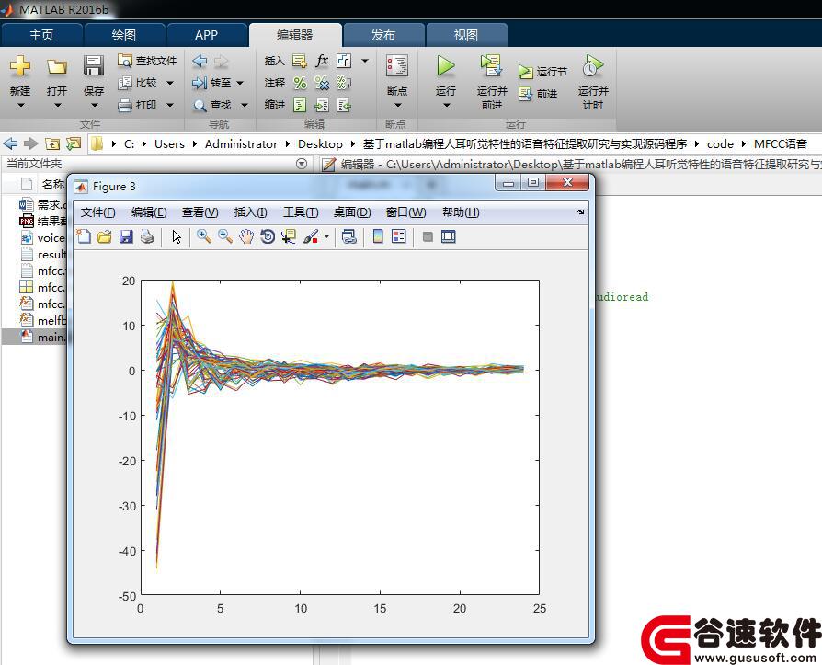Click the New Figure icon in Figure 3
The width and height of the screenshot is (822, 665).
click(x=84, y=236)
